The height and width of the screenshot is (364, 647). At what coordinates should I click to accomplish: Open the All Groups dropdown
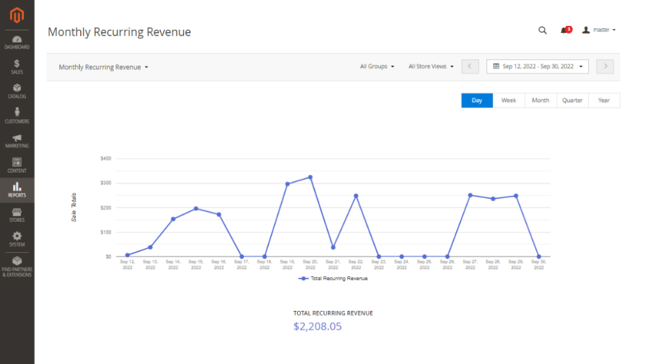[x=377, y=67]
